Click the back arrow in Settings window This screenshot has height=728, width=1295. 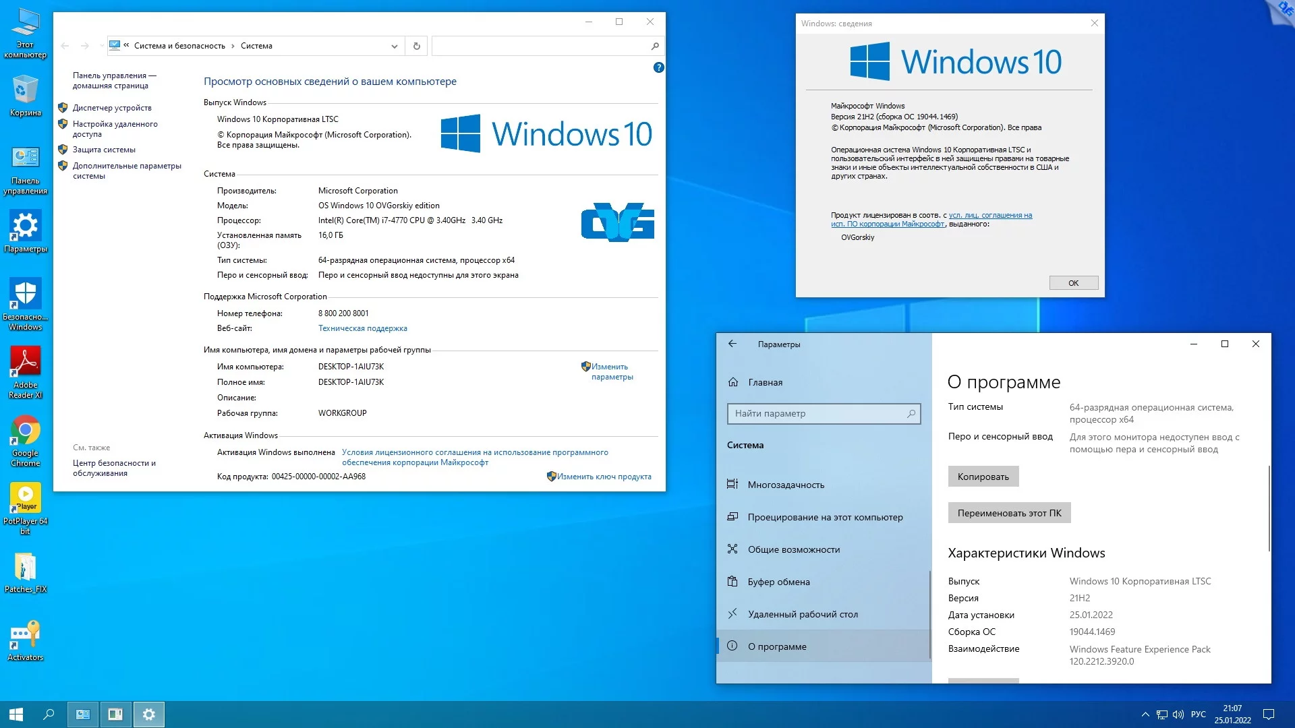tap(732, 344)
